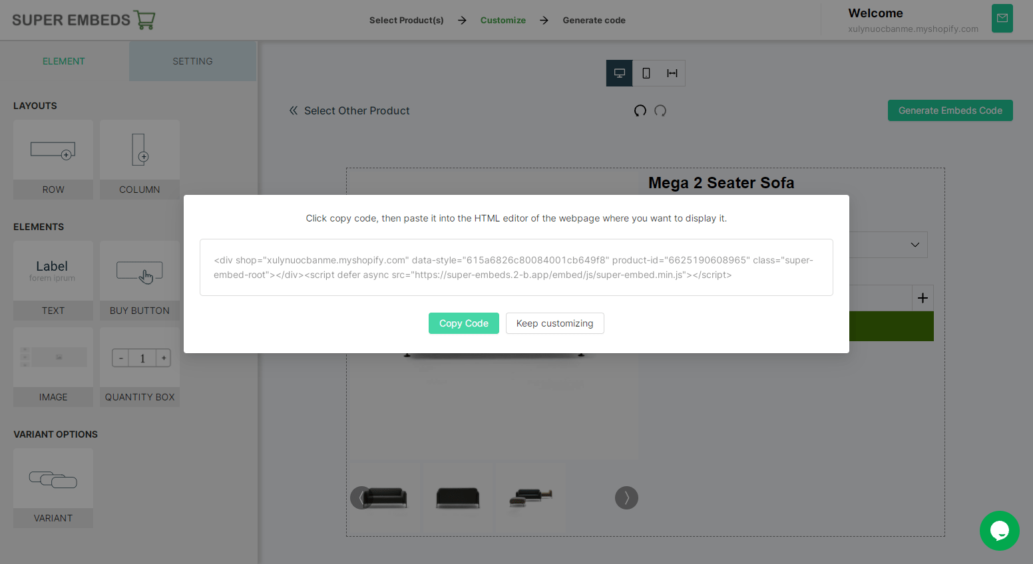Click xulynuocbanme.myshopify.com shop name
1033x564 pixels.
pos(913,29)
